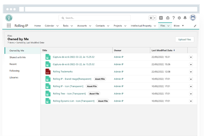Click image icon for Rolling Tree - Icon
The image size is (204, 136).
[x=48, y=93]
